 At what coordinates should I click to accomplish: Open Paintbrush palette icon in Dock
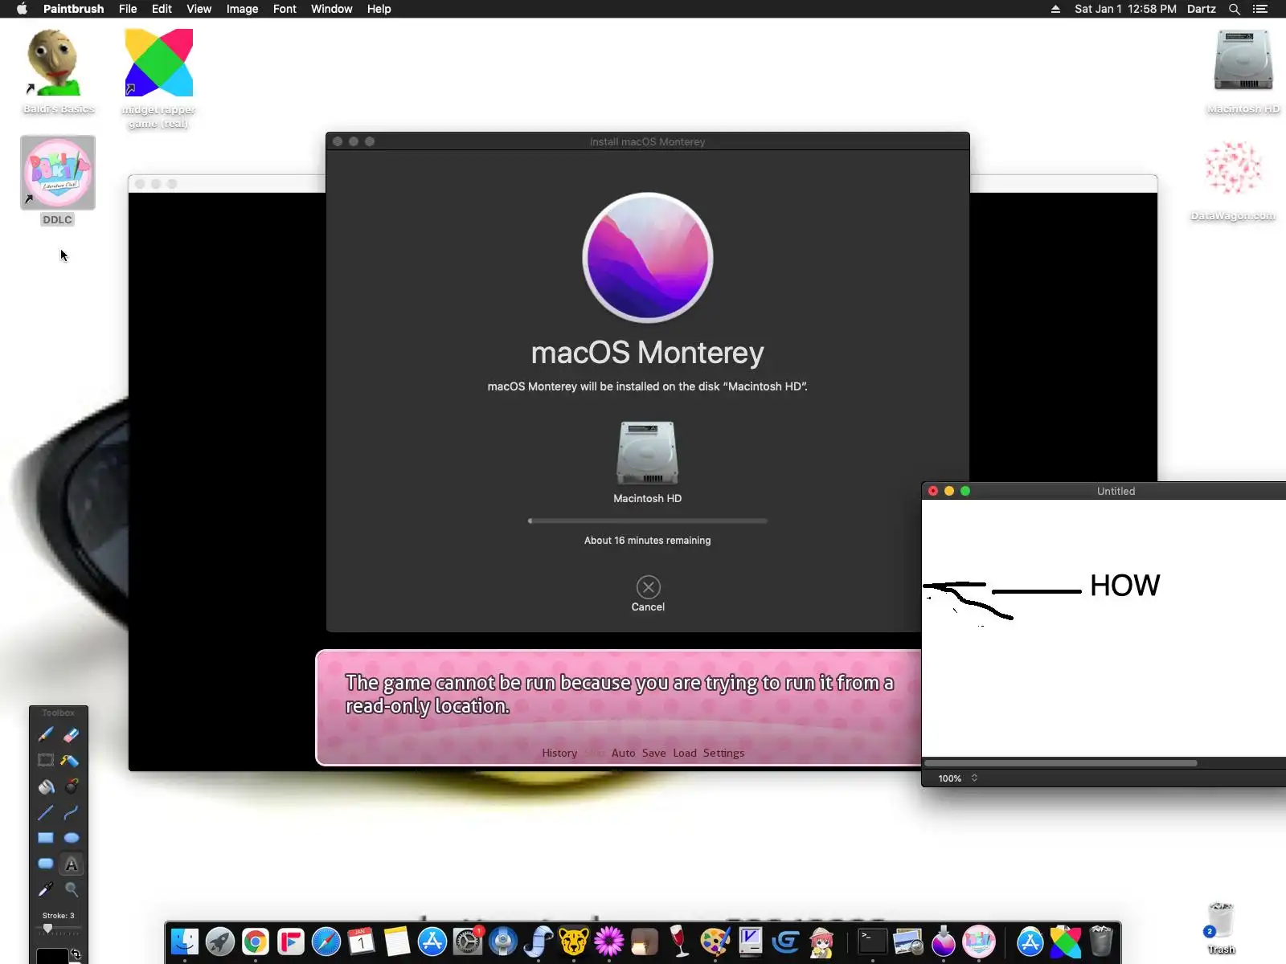point(715,942)
